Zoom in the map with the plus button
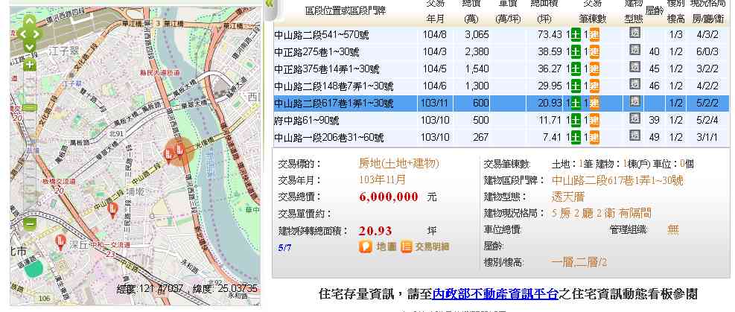Image resolution: width=735 pixels, height=312 pixels. click(x=30, y=65)
